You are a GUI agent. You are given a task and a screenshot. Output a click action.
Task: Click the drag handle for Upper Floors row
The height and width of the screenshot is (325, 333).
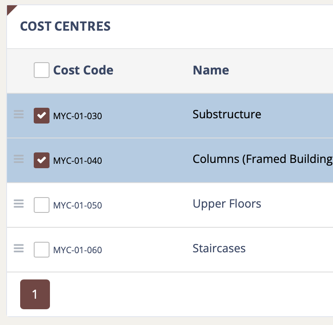pyautogui.click(x=18, y=204)
